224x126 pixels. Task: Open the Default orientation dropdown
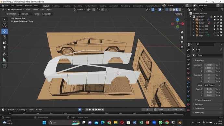coord(26,14)
